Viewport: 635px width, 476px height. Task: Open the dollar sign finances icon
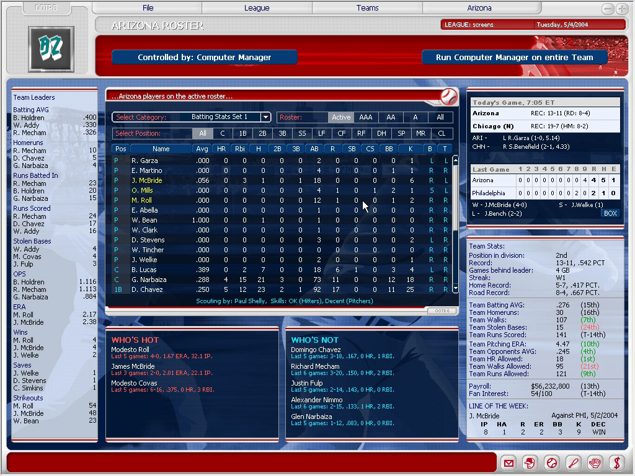click(616, 462)
